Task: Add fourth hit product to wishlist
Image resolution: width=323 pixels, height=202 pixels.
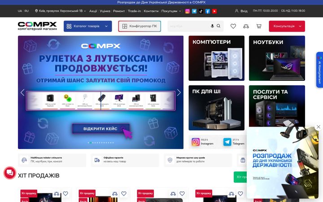Action: (x=240, y=193)
